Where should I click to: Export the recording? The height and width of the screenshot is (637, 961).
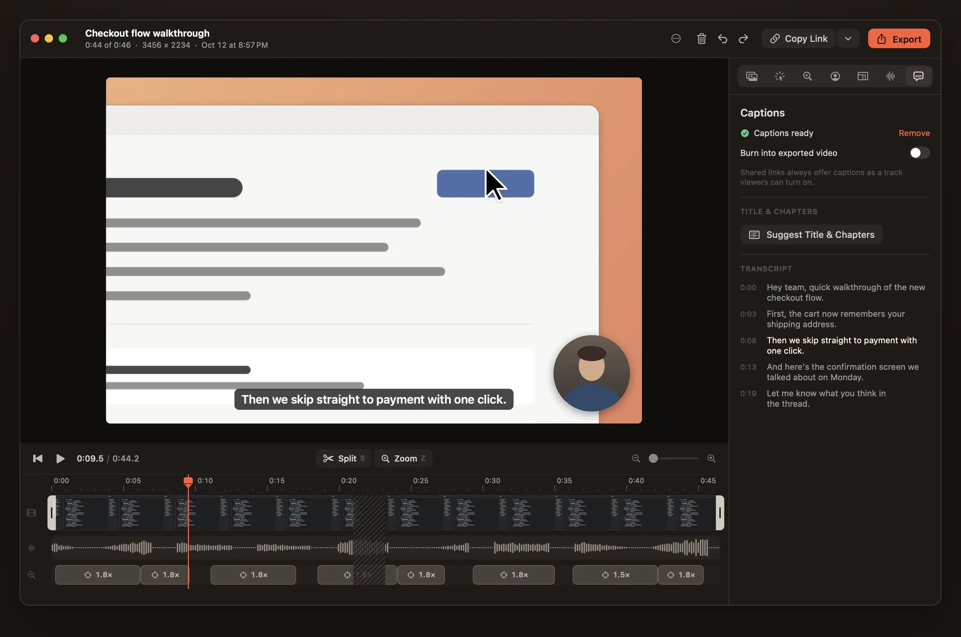899,39
